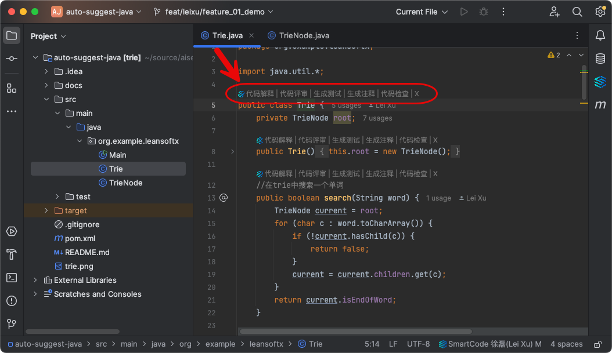Expand External Libraries node
This screenshot has height=353, width=612.
pos(35,280)
